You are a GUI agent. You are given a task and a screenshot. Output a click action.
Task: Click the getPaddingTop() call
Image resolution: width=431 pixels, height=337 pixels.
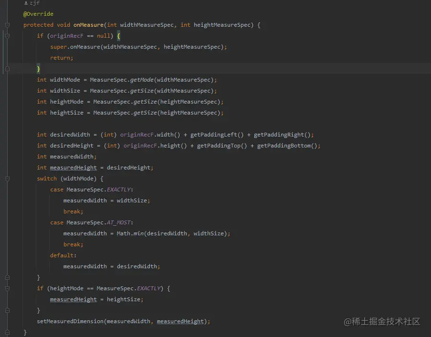coord(222,146)
